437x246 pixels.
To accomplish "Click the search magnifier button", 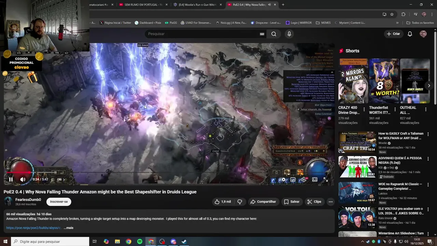I will pos(274,34).
